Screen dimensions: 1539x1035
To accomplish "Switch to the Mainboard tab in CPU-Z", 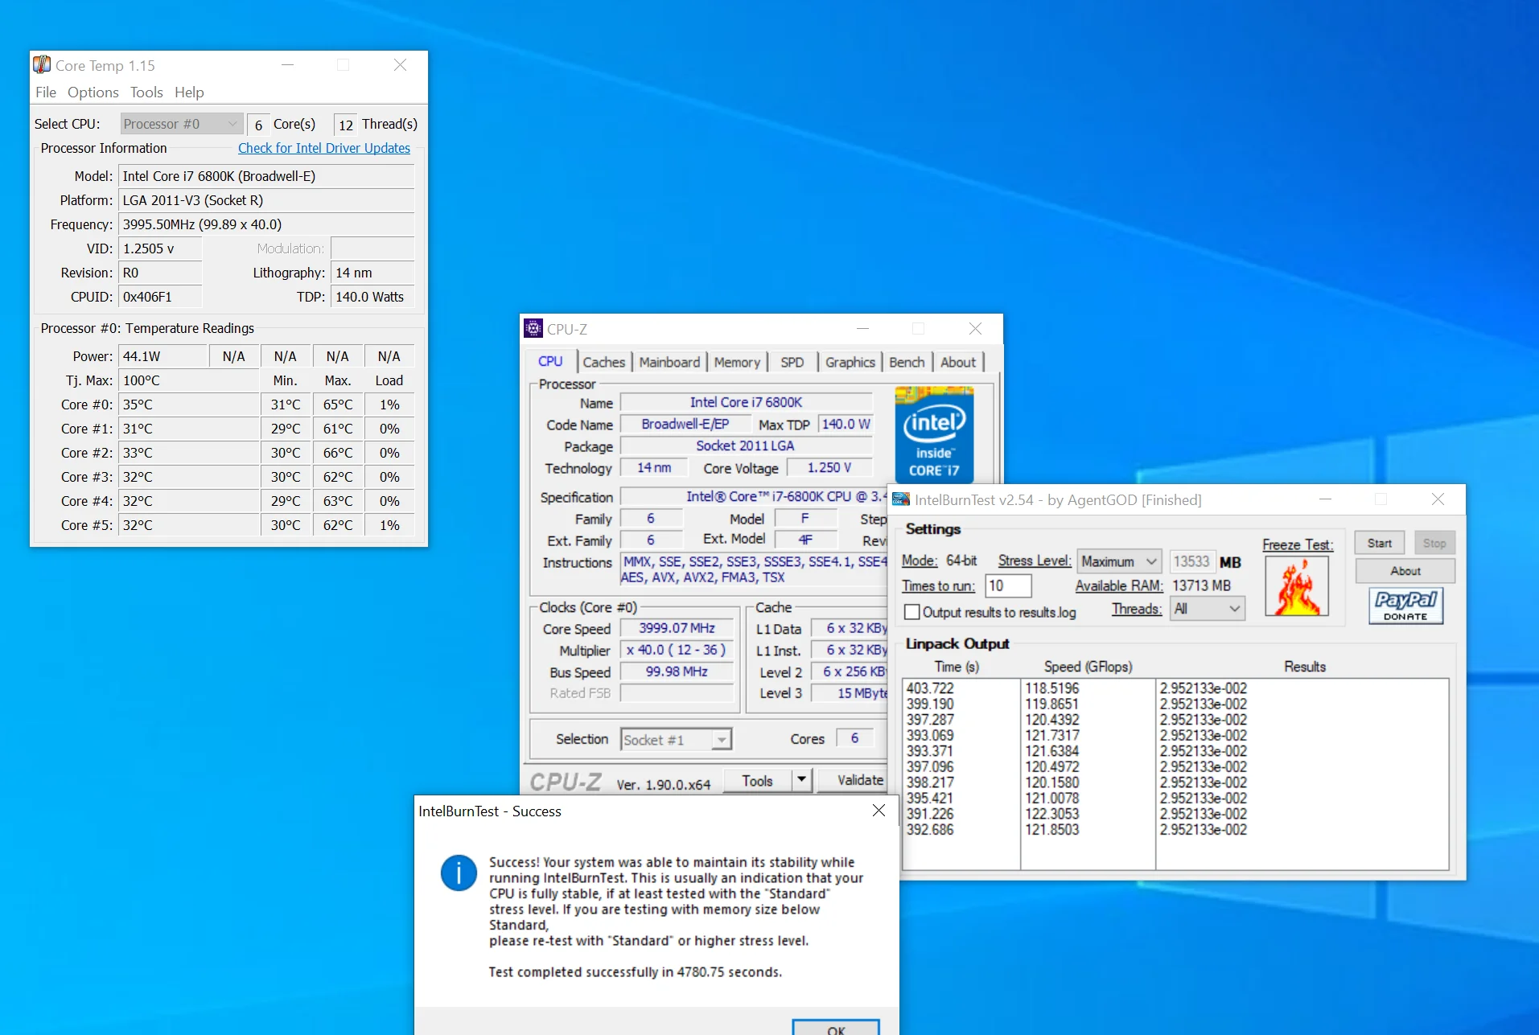I will 669,362.
